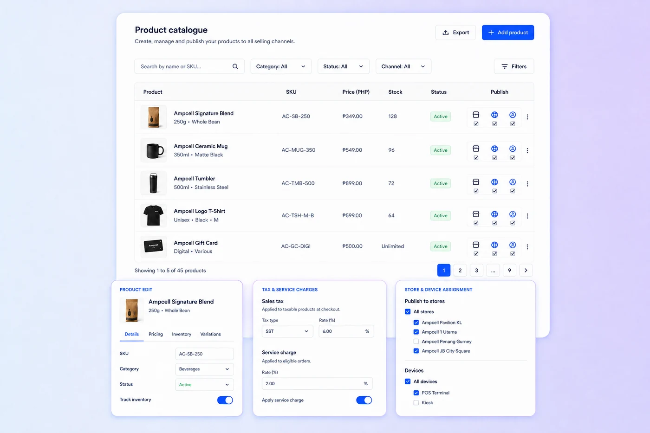650x433 pixels.
Task: Go to page 3 of products
Action: (x=476, y=270)
